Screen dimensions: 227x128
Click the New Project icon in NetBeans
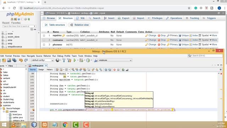[4, 60]
